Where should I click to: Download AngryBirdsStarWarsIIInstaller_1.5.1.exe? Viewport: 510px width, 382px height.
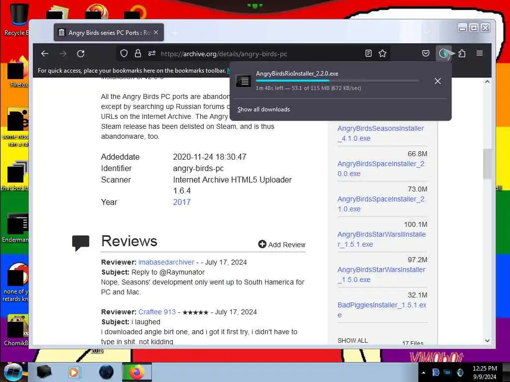tap(382, 239)
